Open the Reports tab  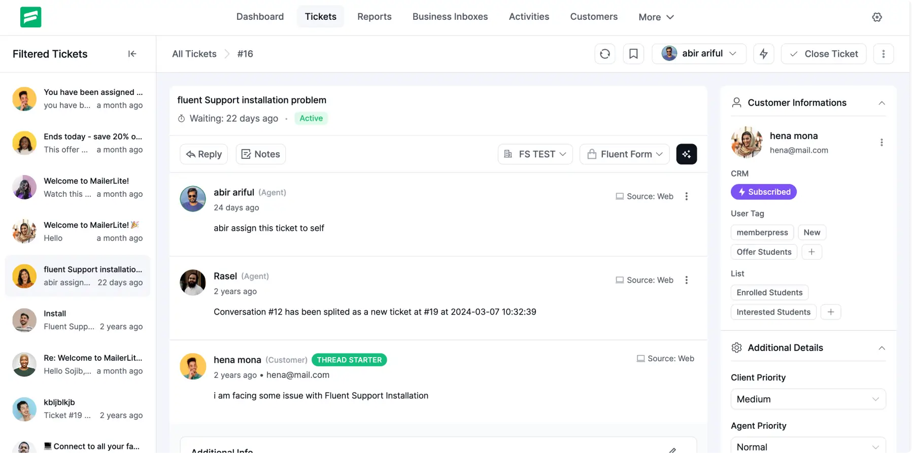click(375, 17)
